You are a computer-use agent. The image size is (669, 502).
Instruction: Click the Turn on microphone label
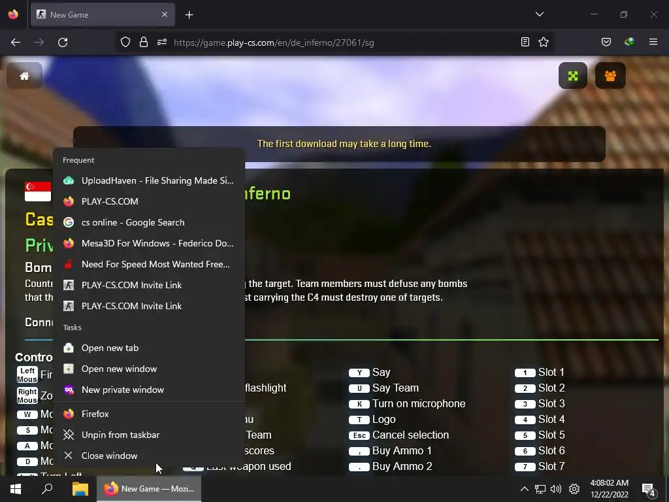point(419,404)
